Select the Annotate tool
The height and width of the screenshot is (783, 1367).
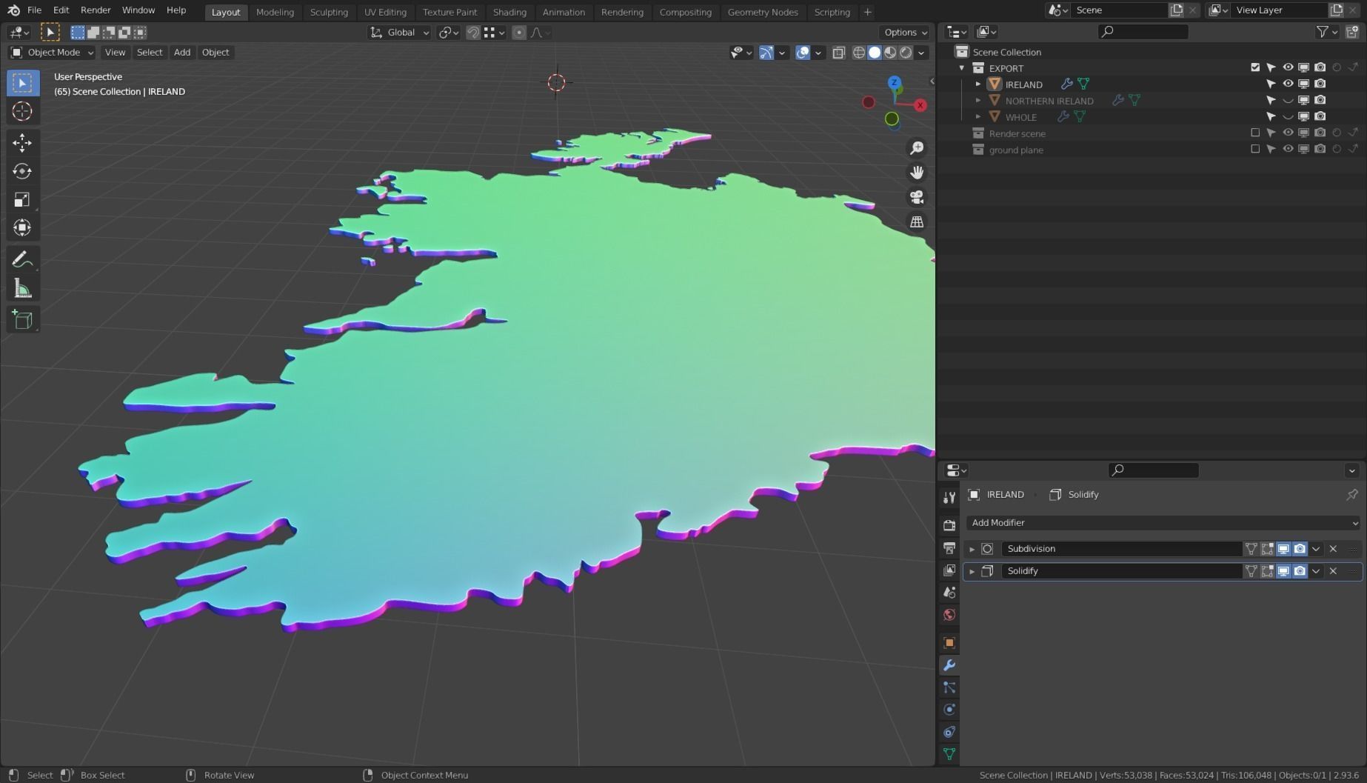22,259
